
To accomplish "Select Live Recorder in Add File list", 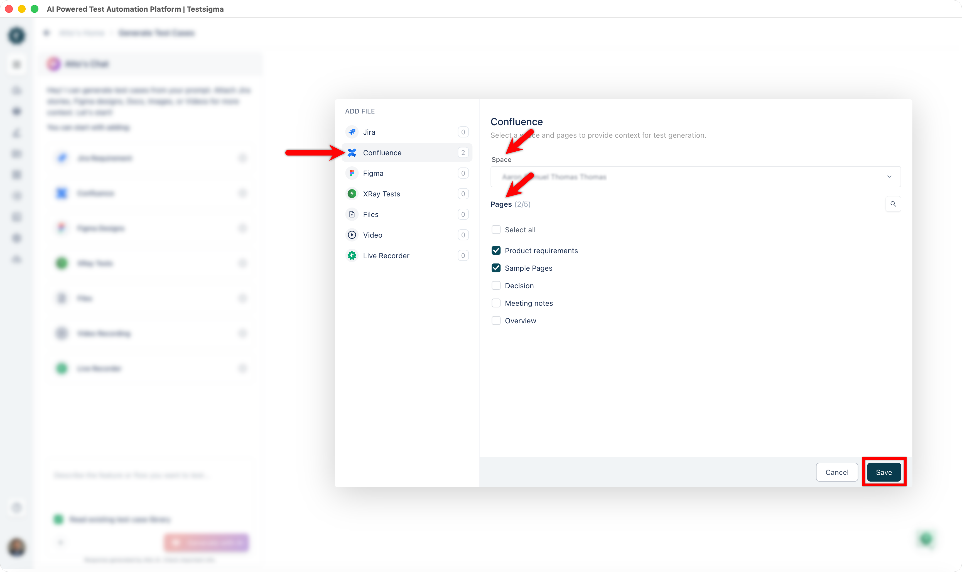I will point(407,256).
